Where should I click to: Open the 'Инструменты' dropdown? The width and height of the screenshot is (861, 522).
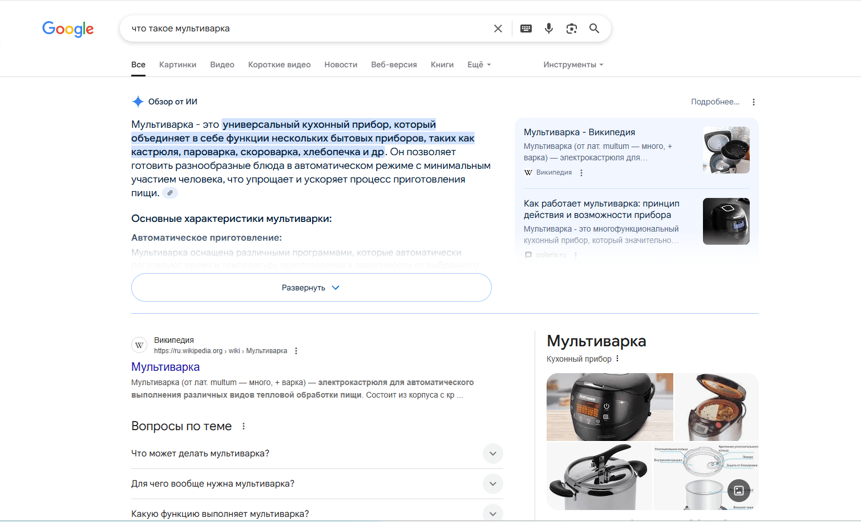click(x=573, y=64)
